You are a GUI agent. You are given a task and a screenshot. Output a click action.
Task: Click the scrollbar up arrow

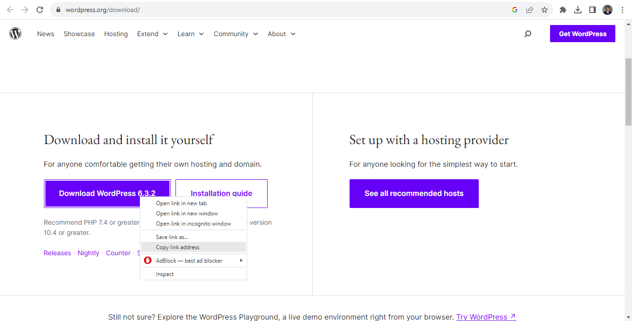tap(628, 23)
